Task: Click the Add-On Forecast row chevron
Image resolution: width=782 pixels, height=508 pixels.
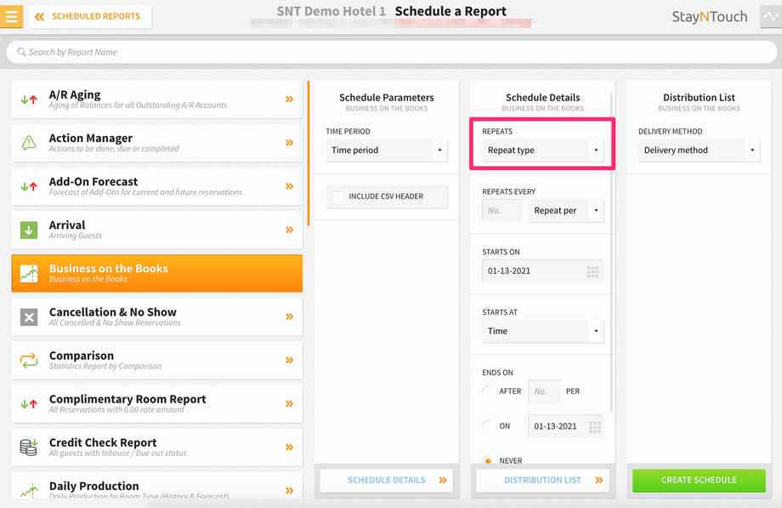Action: (289, 186)
